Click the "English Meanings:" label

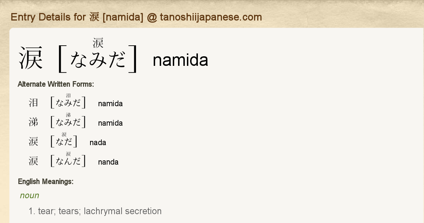pos(46,182)
